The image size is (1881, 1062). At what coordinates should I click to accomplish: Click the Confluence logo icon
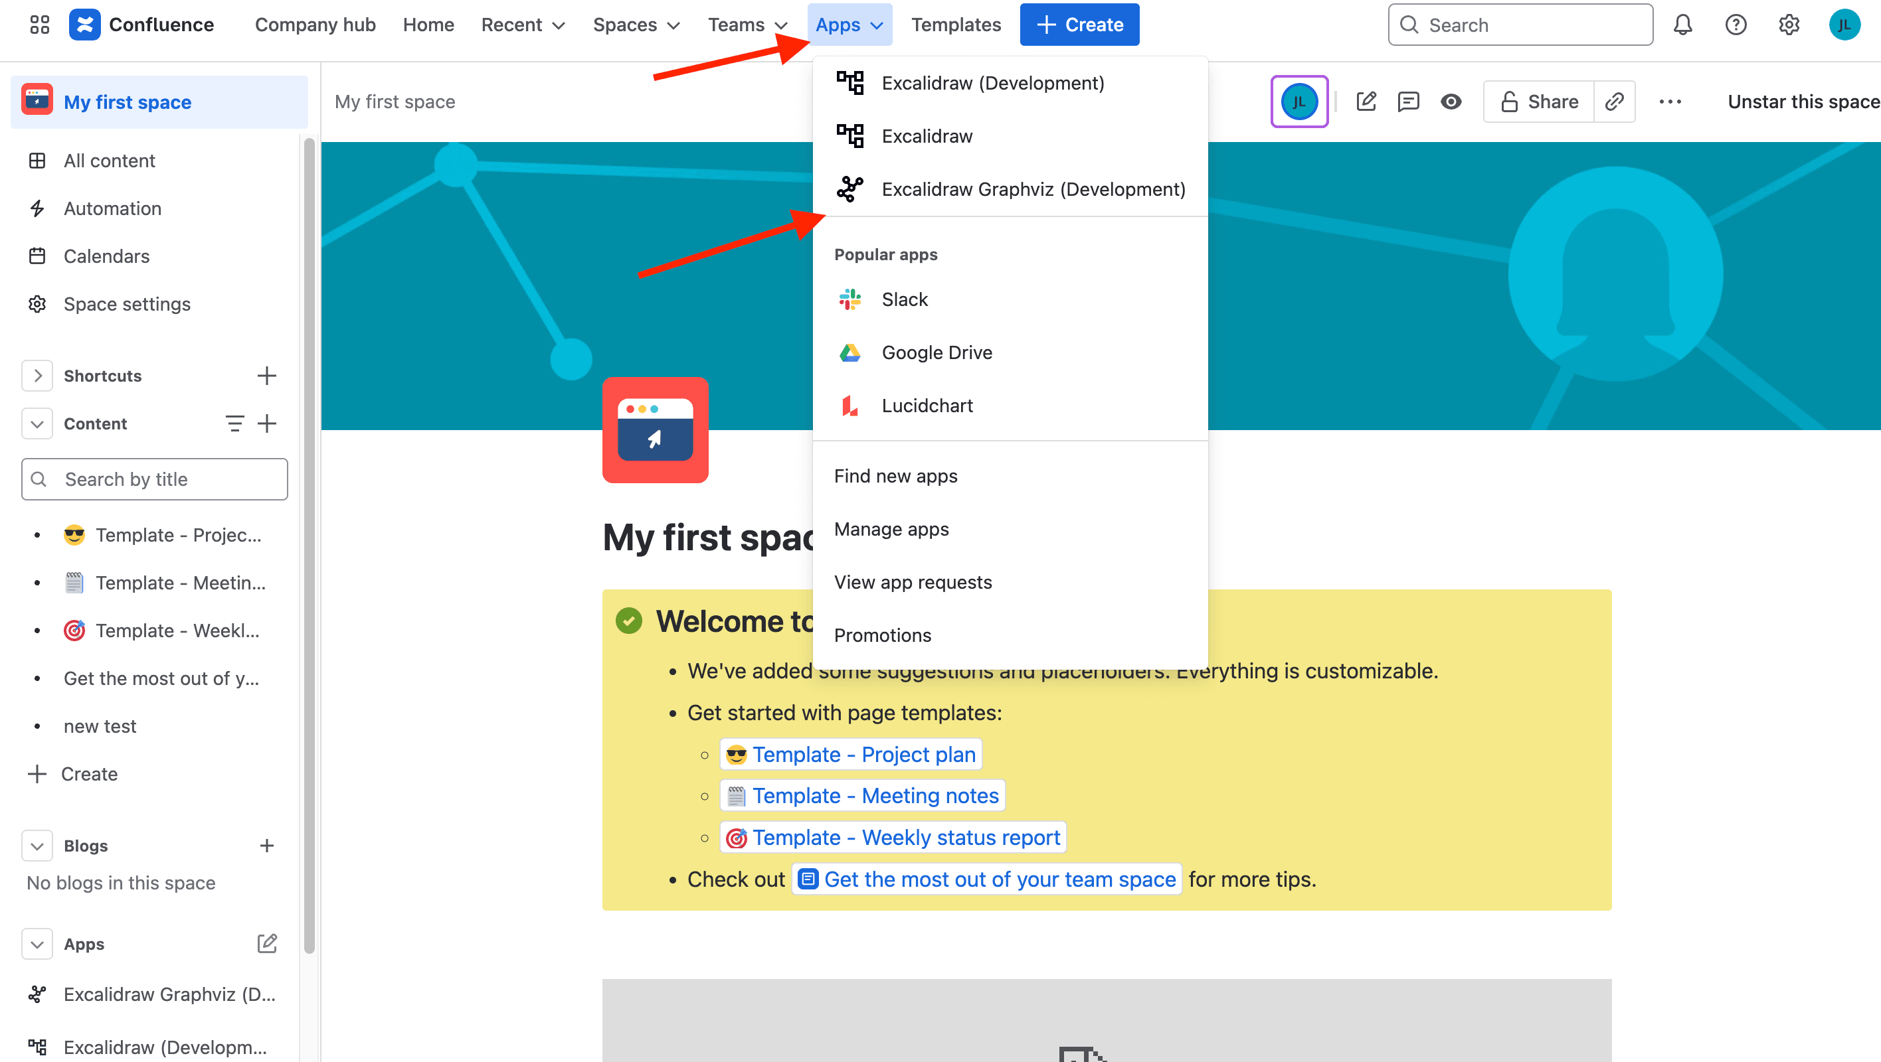(x=85, y=25)
